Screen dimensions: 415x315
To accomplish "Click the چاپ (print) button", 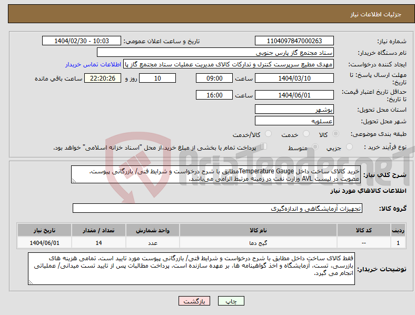I will click(231, 301).
